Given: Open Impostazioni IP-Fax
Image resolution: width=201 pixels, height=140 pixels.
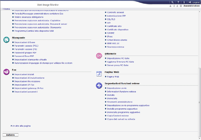Looking at the screenshot, I should (x=24, y=85).
